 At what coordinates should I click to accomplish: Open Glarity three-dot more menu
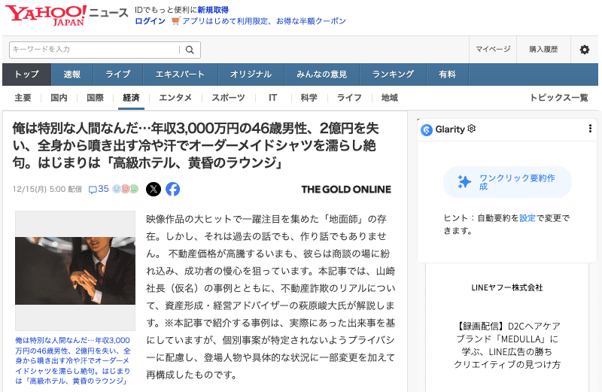[x=590, y=129]
